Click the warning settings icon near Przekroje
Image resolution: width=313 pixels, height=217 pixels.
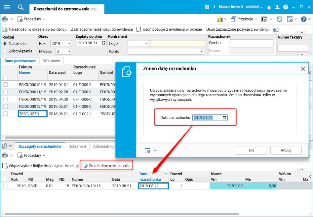(264, 19)
